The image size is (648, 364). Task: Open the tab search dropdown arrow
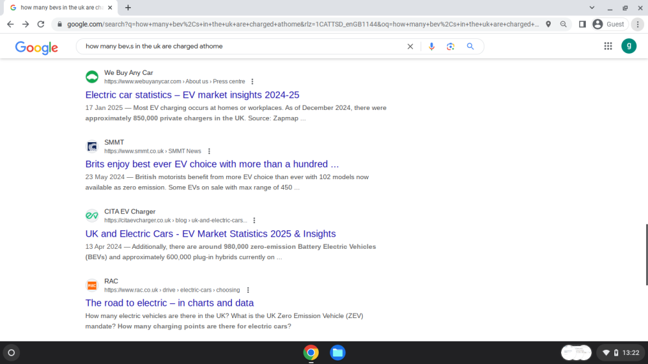[x=592, y=7]
